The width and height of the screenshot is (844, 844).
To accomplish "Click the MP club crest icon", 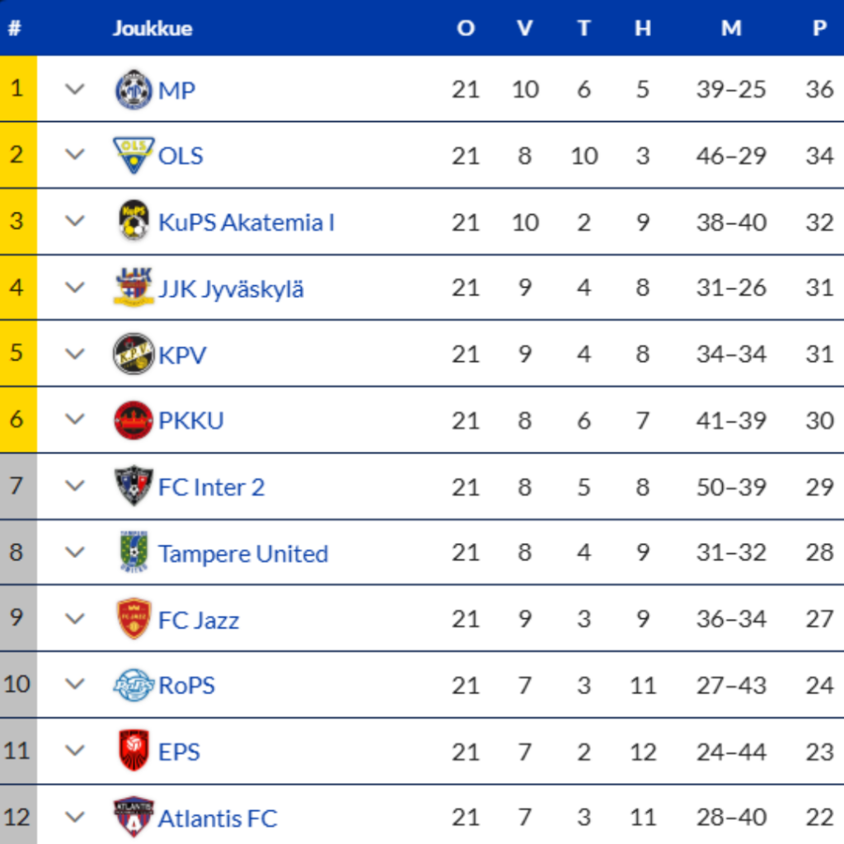I will (133, 90).
